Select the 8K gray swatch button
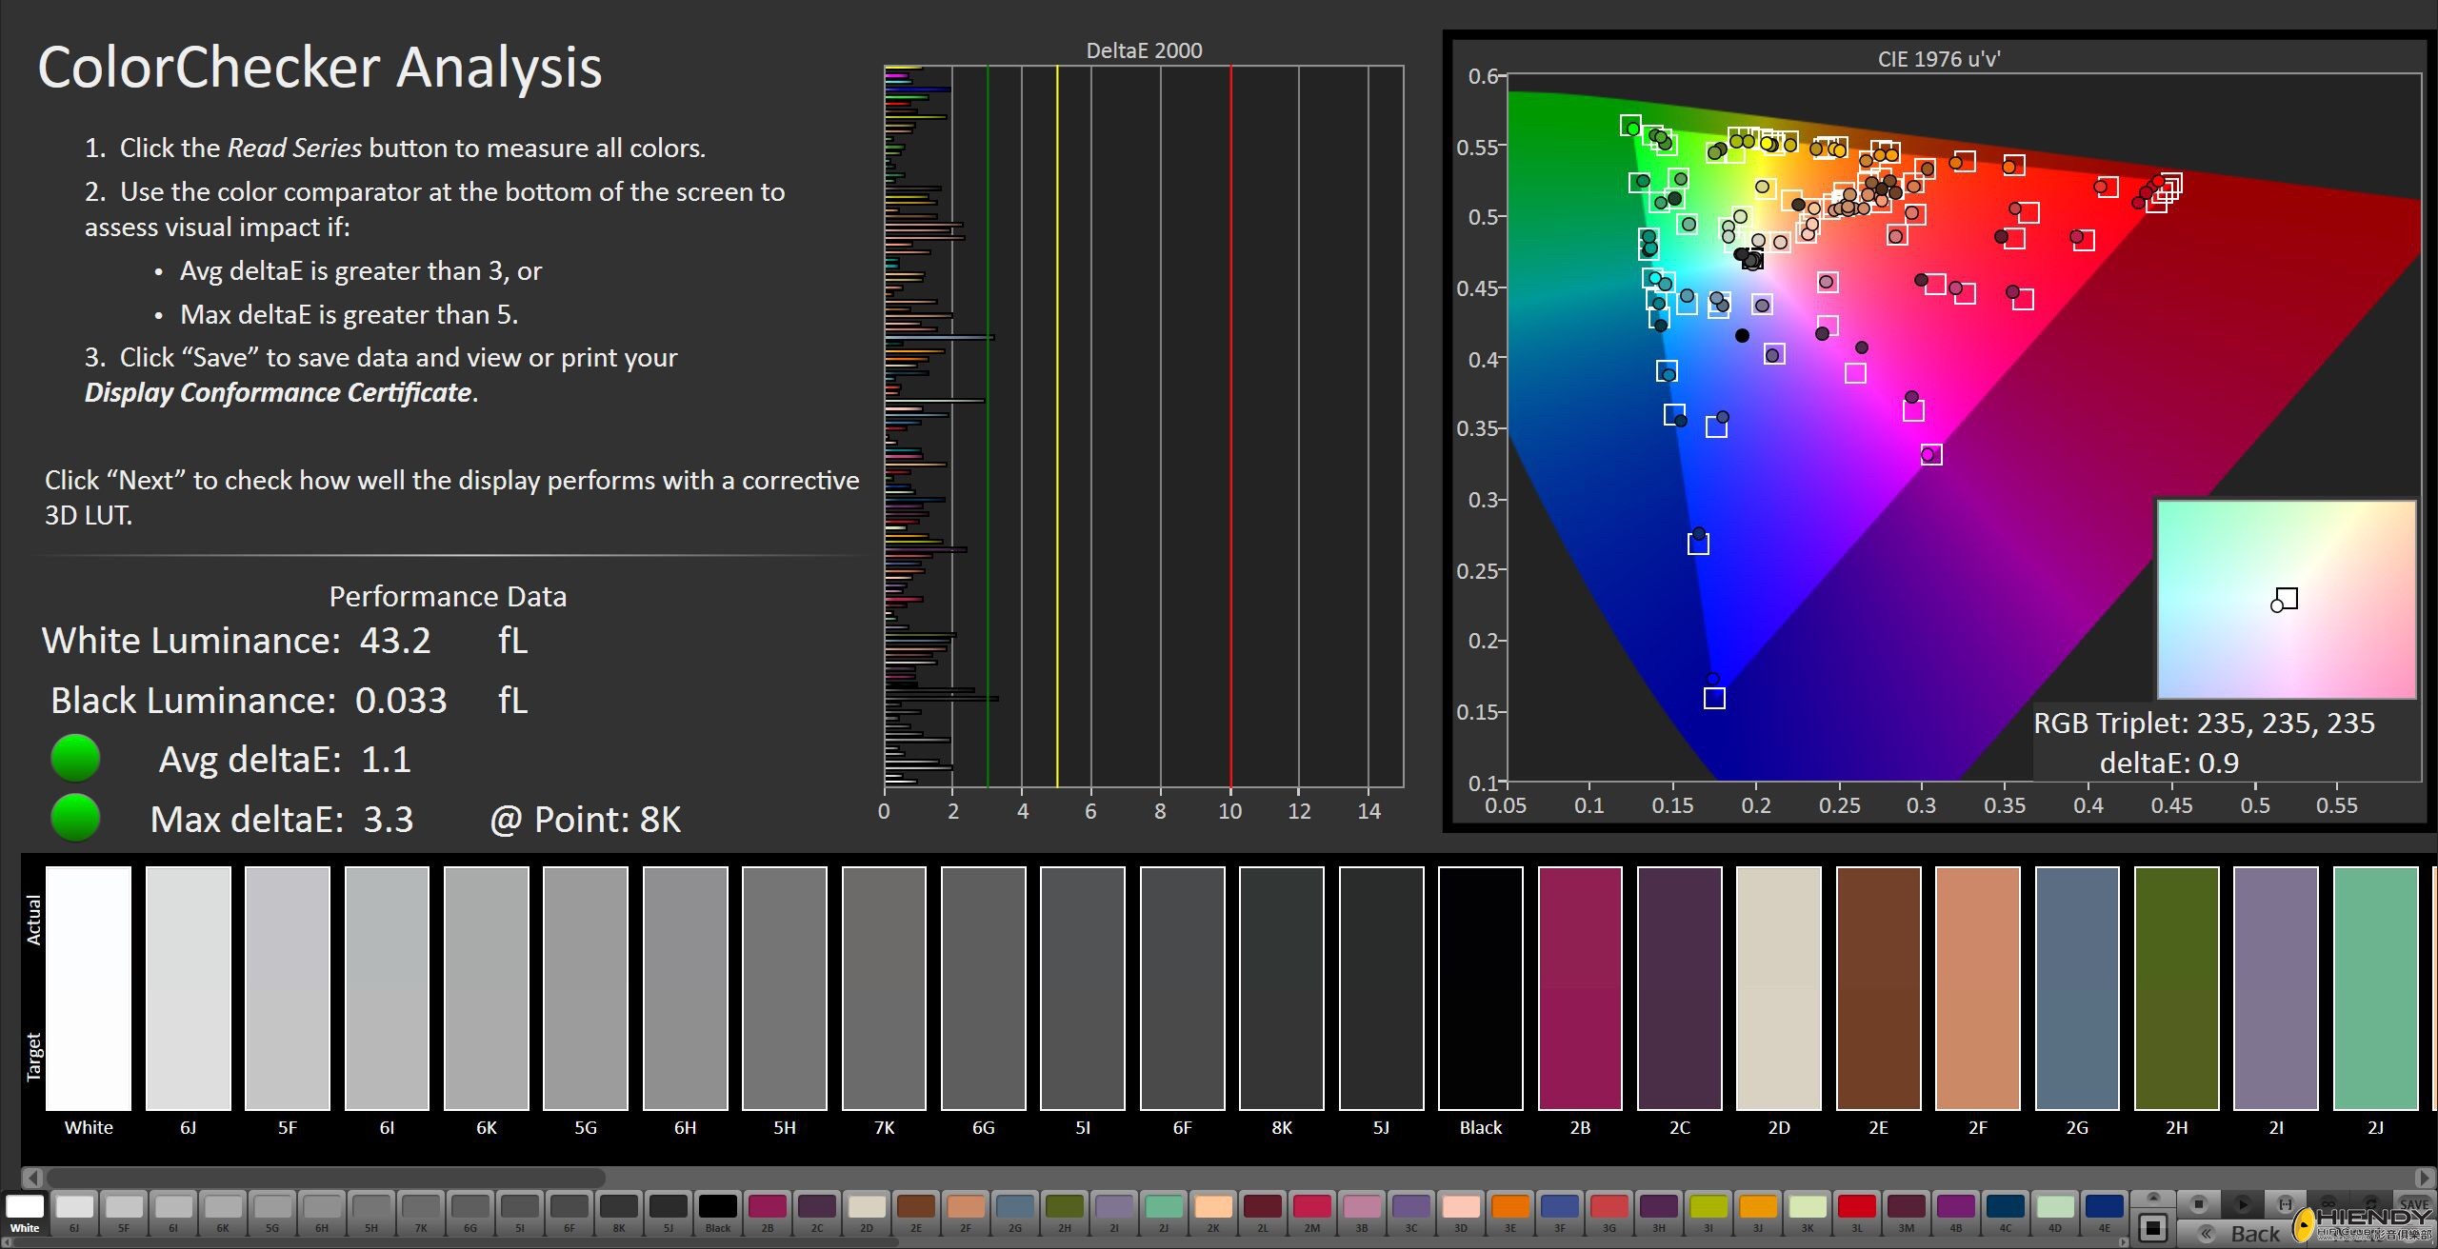Screen dimensions: 2438x1249 [x=619, y=1213]
